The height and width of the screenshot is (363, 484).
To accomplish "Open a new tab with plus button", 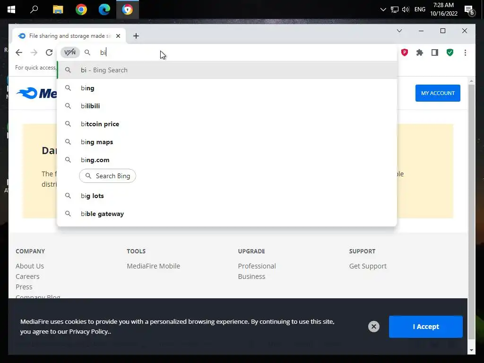I will (x=136, y=36).
